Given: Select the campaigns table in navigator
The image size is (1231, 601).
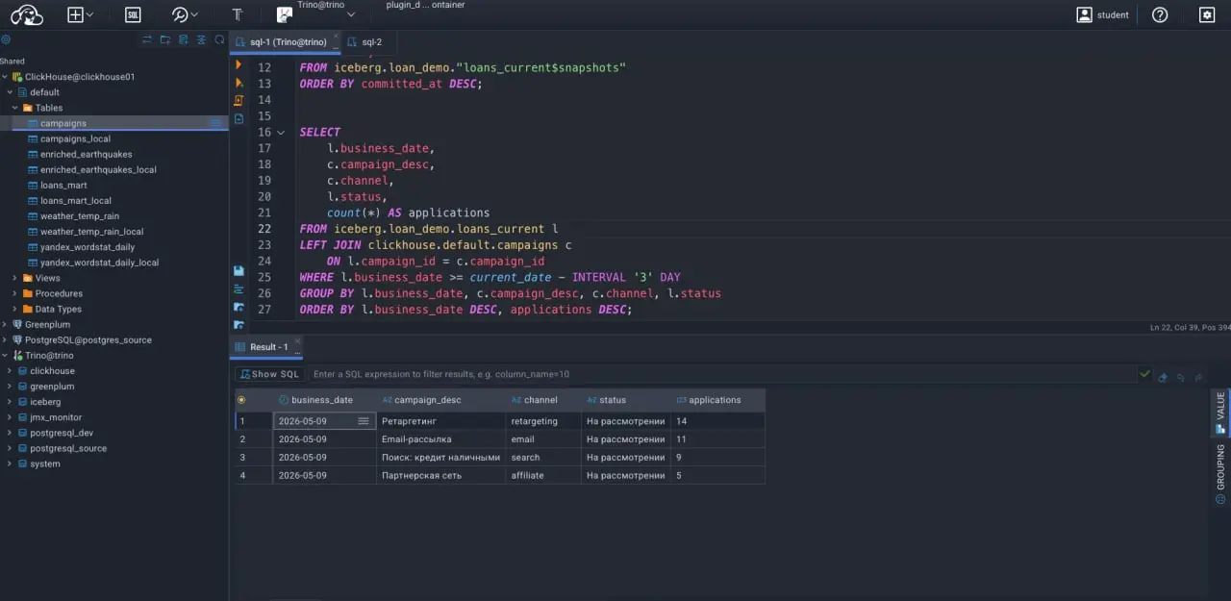Looking at the screenshot, I should pyautogui.click(x=63, y=123).
